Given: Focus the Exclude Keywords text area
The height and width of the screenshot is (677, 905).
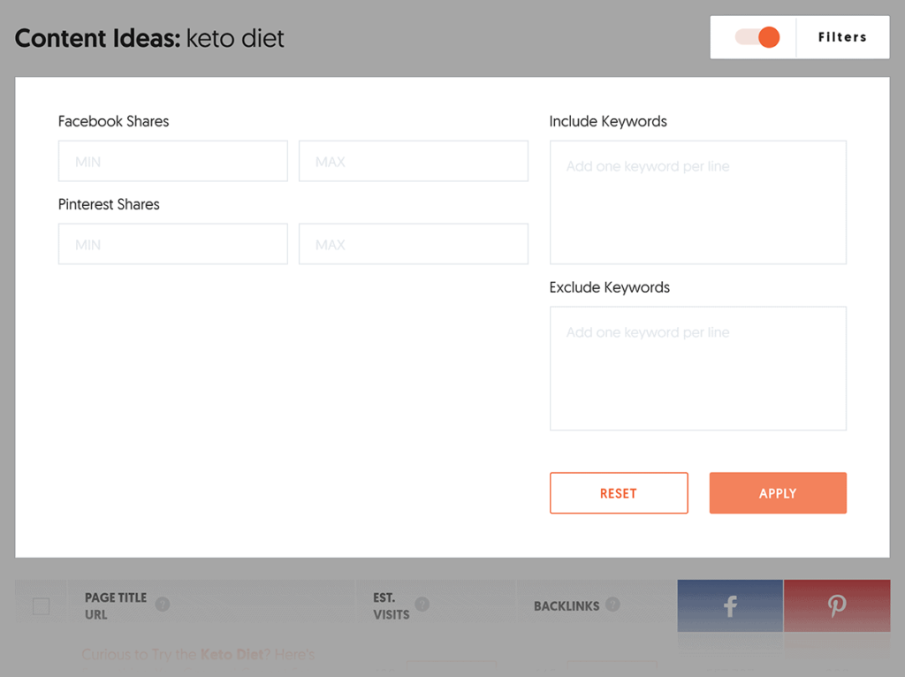Looking at the screenshot, I should click(x=697, y=369).
